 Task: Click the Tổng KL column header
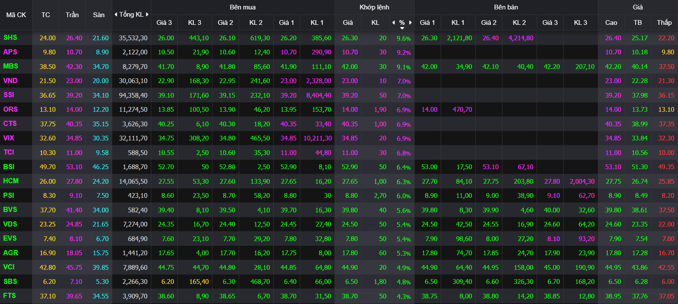click(x=131, y=15)
